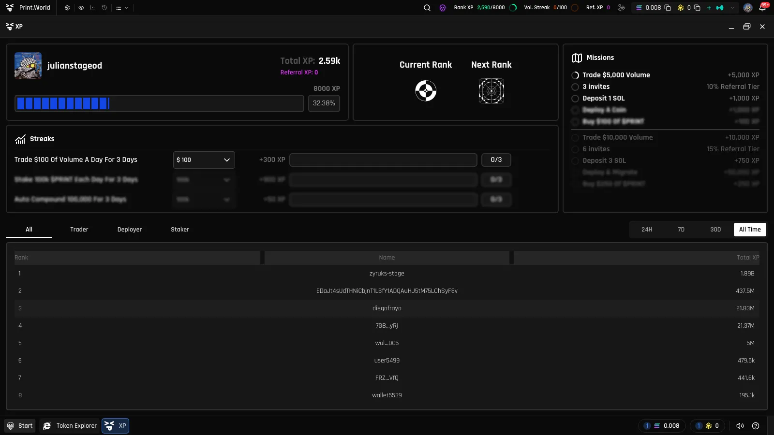This screenshot has height=435, width=774.
Task: Copy the 0.008 SOL wallet address
Action: (668, 8)
